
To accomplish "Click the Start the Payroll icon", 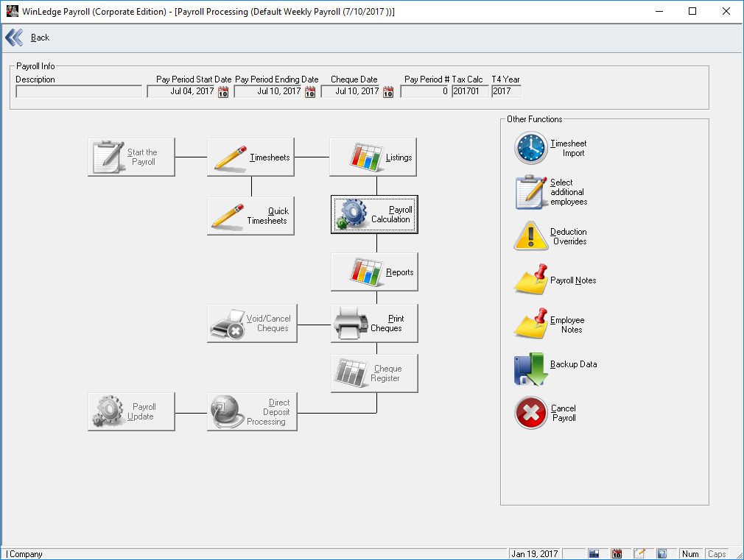I will pyautogui.click(x=130, y=156).
